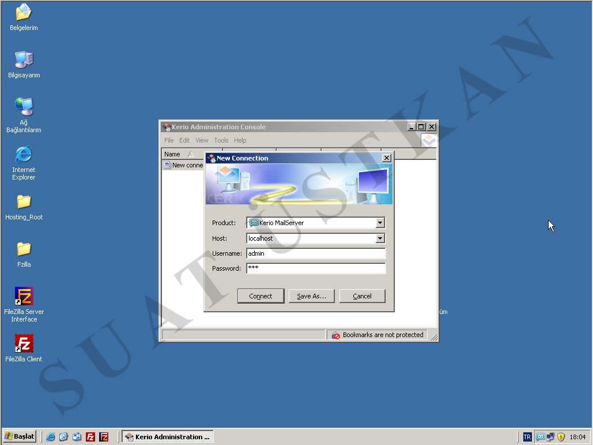Click Cancel in the New Connection dialog
593x445 pixels.
click(362, 296)
